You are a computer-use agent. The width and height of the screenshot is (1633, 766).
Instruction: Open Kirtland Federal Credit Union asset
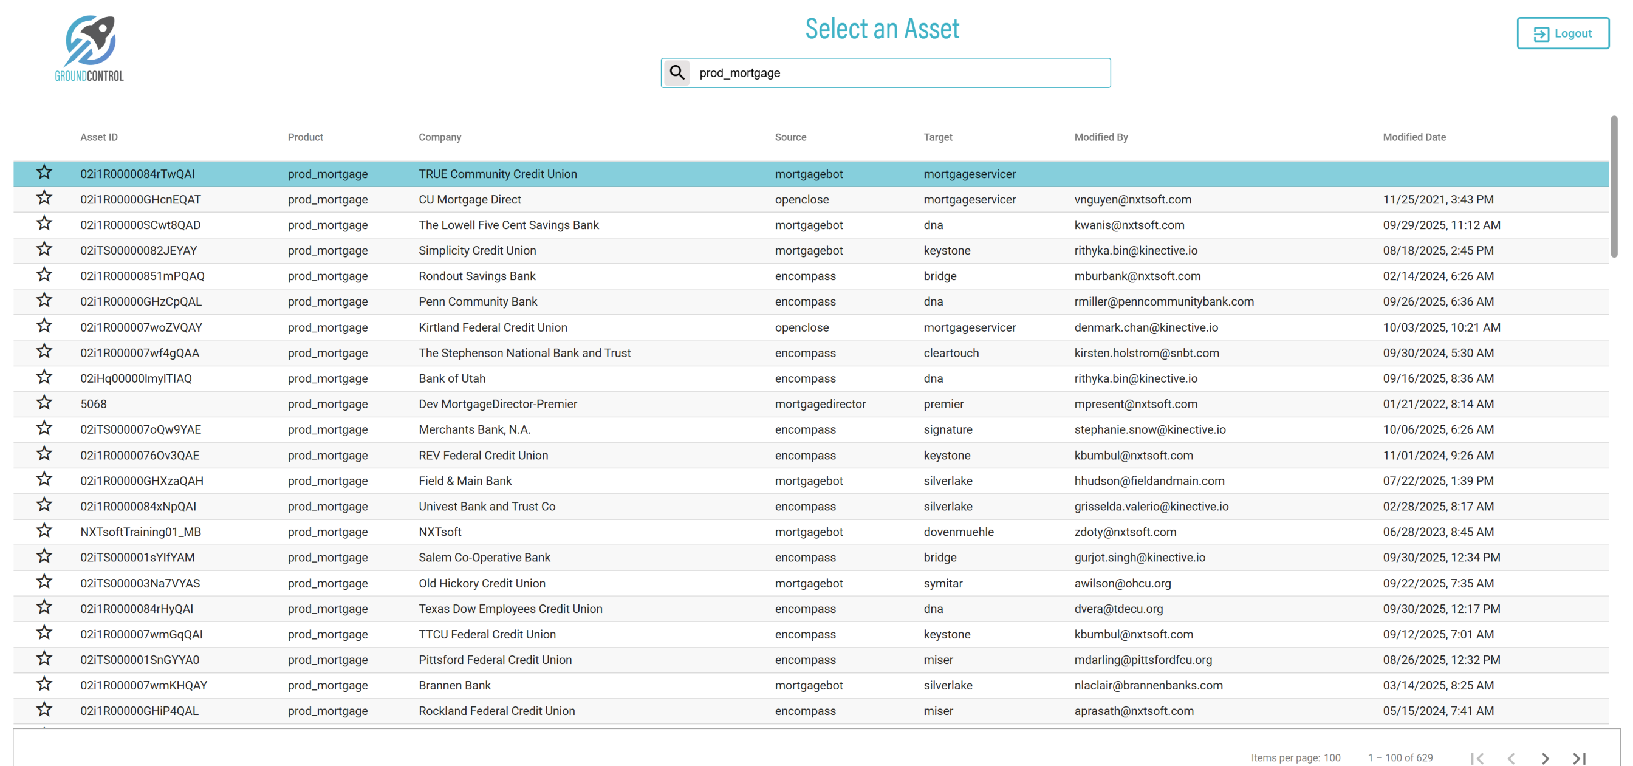[x=493, y=327]
